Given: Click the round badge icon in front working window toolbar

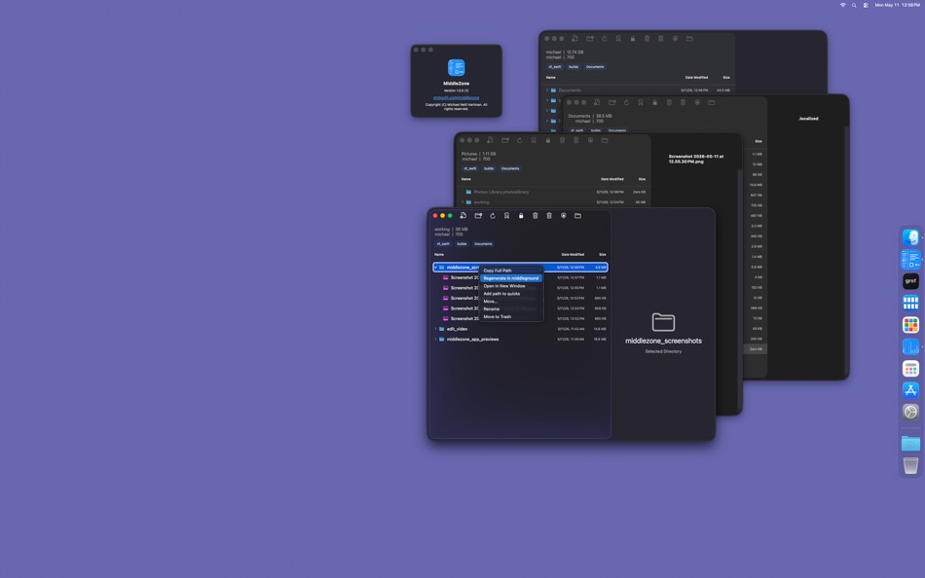Looking at the screenshot, I should 564,216.
